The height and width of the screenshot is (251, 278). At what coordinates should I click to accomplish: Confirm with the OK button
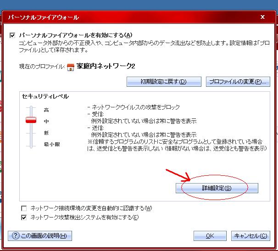[x=210, y=236]
